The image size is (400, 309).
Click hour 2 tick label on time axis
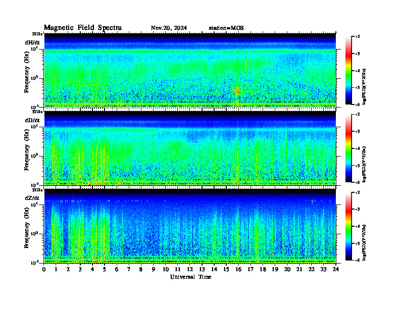pyautogui.click(x=68, y=270)
